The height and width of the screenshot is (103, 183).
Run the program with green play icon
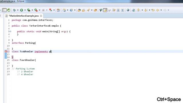tap(21, 10)
